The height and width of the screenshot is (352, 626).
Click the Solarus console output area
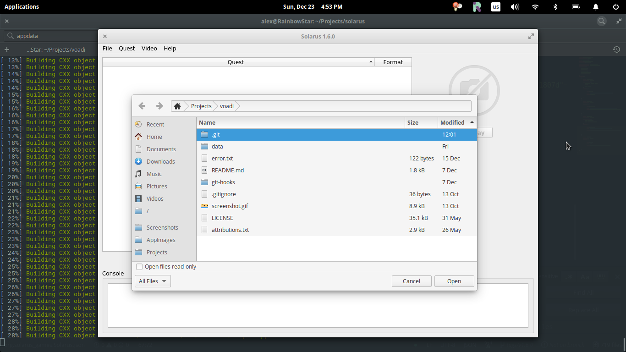point(318,305)
